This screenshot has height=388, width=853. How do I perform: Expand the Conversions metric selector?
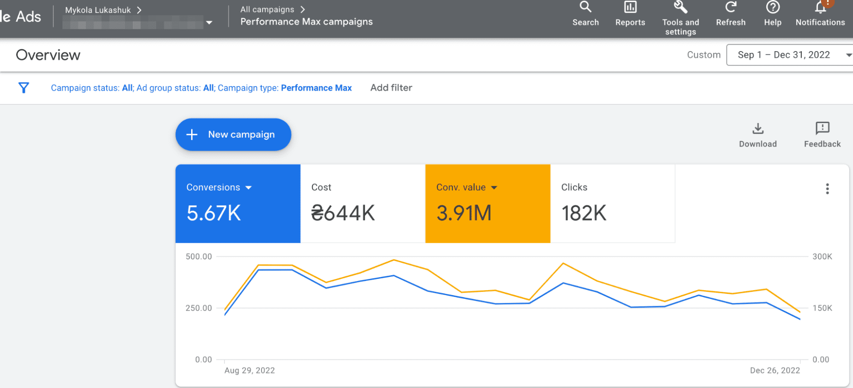pyautogui.click(x=250, y=187)
